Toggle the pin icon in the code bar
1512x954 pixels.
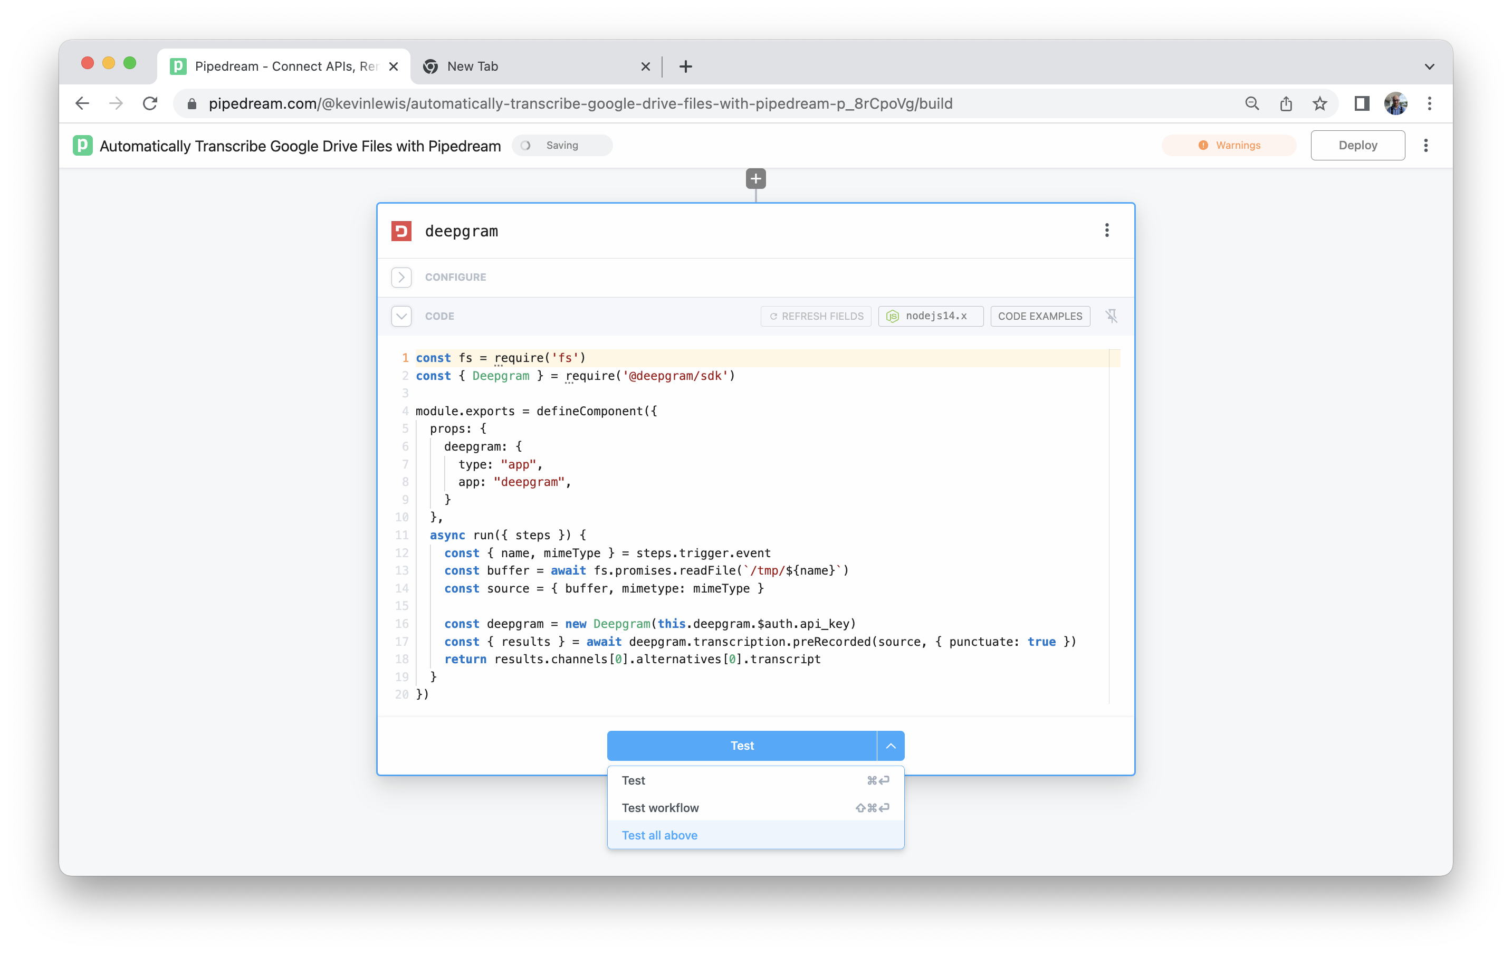(1112, 316)
